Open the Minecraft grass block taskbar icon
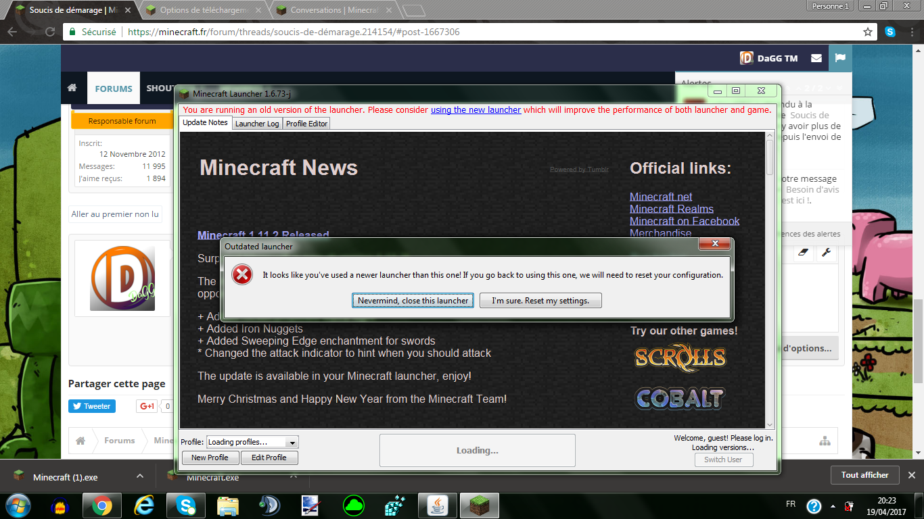The height and width of the screenshot is (519, 924). point(480,505)
